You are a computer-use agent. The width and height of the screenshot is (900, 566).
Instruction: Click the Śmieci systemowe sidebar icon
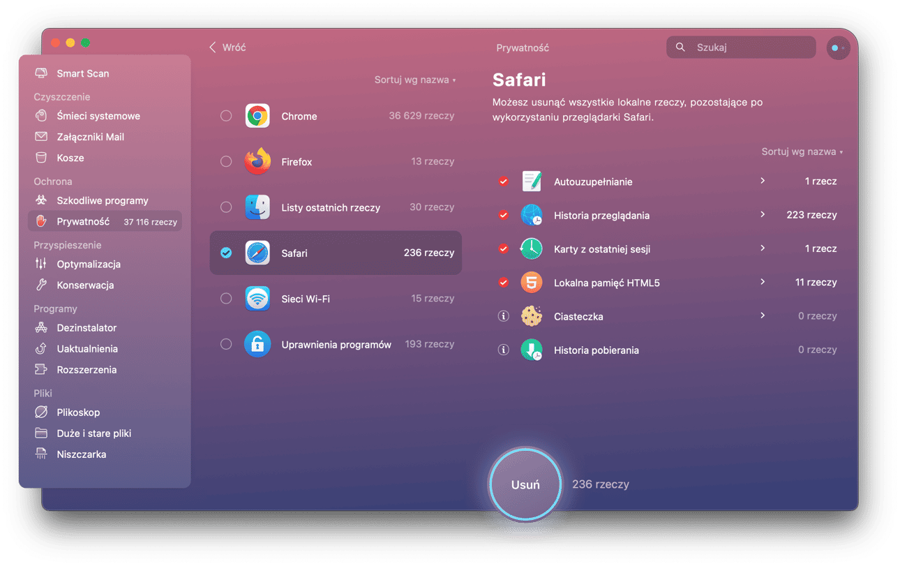coord(41,116)
